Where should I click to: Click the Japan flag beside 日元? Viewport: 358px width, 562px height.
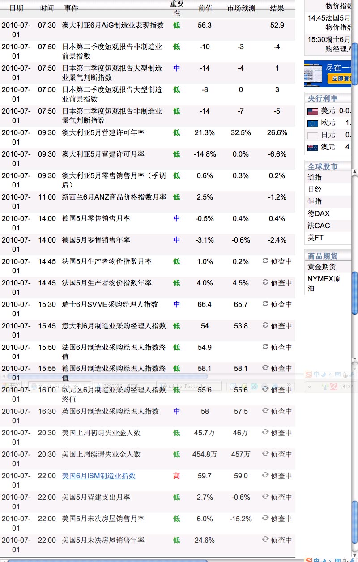click(313, 135)
